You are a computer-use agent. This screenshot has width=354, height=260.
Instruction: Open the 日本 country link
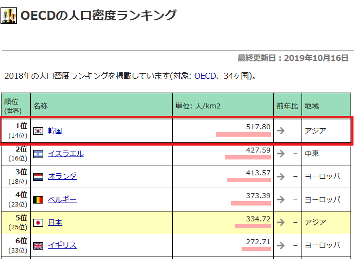pyautogui.click(x=55, y=222)
